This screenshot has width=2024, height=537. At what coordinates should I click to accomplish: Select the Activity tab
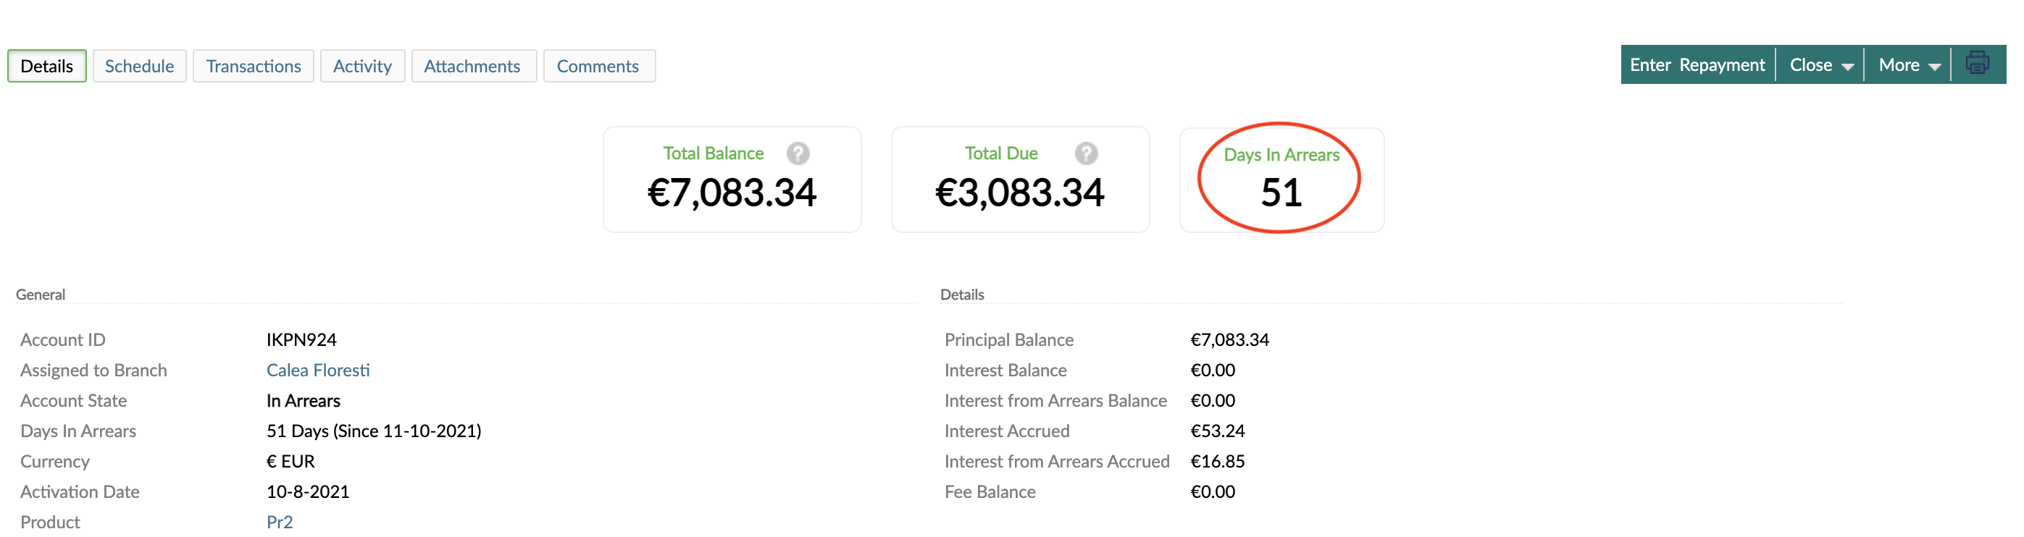click(x=362, y=66)
